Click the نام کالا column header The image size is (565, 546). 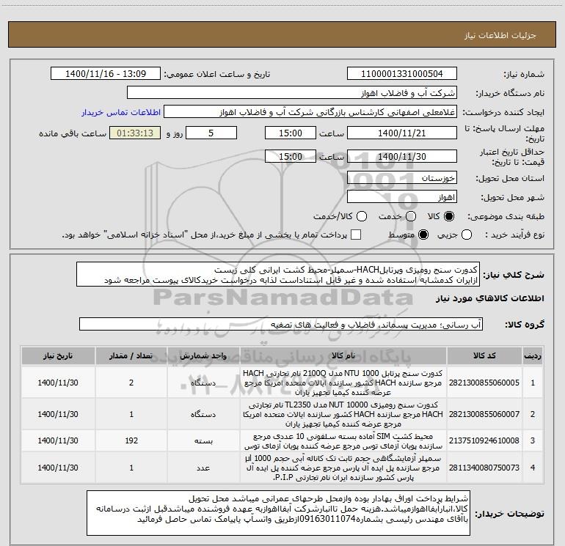pyautogui.click(x=343, y=356)
